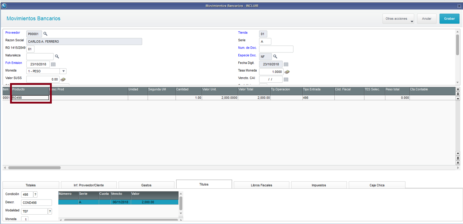Click the application logo in title bar

click(4, 5)
